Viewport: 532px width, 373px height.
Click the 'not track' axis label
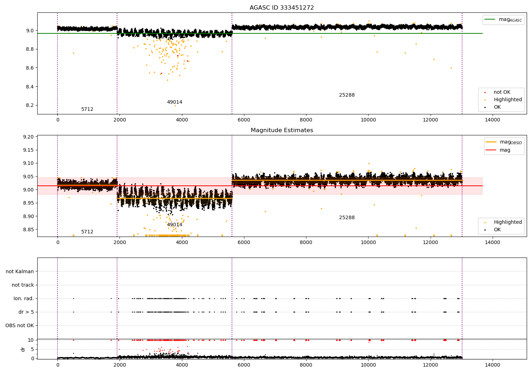pos(23,285)
